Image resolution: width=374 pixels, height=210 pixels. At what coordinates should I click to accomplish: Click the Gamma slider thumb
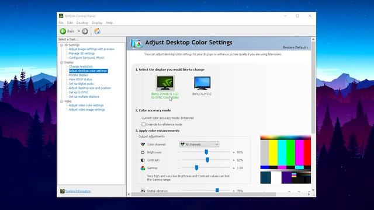click(x=196, y=167)
